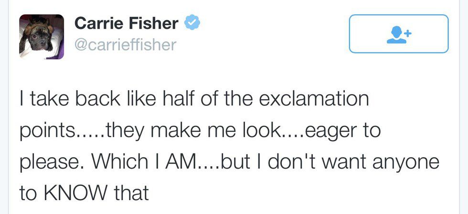This screenshot has height=214, width=468.
Task: Click the follow person-plus icon
Action: (x=399, y=34)
